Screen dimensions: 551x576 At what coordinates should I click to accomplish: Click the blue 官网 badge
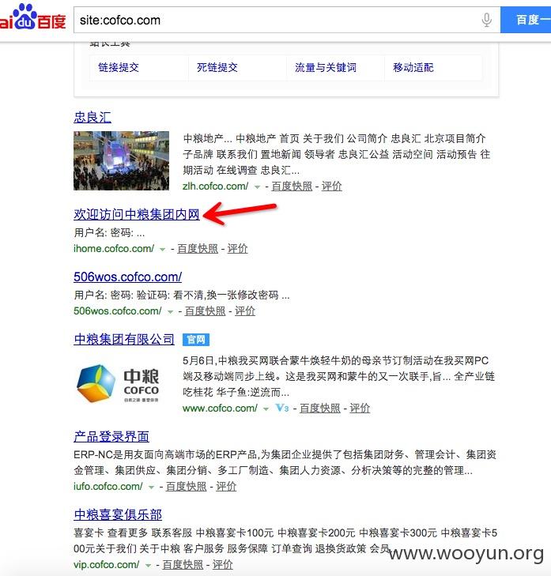tap(196, 340)
